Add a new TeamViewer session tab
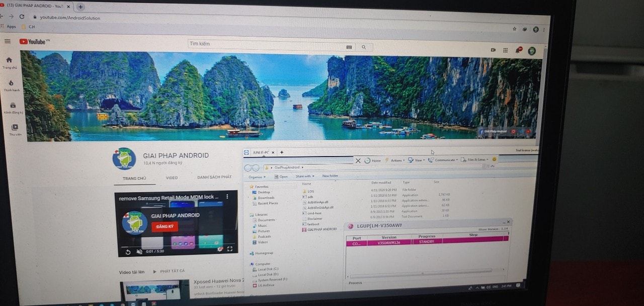The height and width of the screenshot is (306, 644). pyautogui.click(x=282, y=152)
